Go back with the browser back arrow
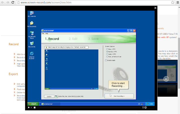This screenshot has height=114, width=180. pos(3,3)
